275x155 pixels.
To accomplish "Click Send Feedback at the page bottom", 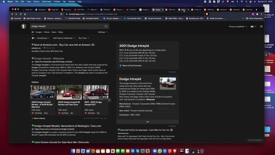I will (x=255, y=140).
